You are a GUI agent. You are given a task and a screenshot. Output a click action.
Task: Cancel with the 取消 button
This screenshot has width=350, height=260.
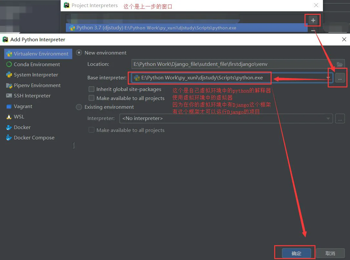click(330, 253)
